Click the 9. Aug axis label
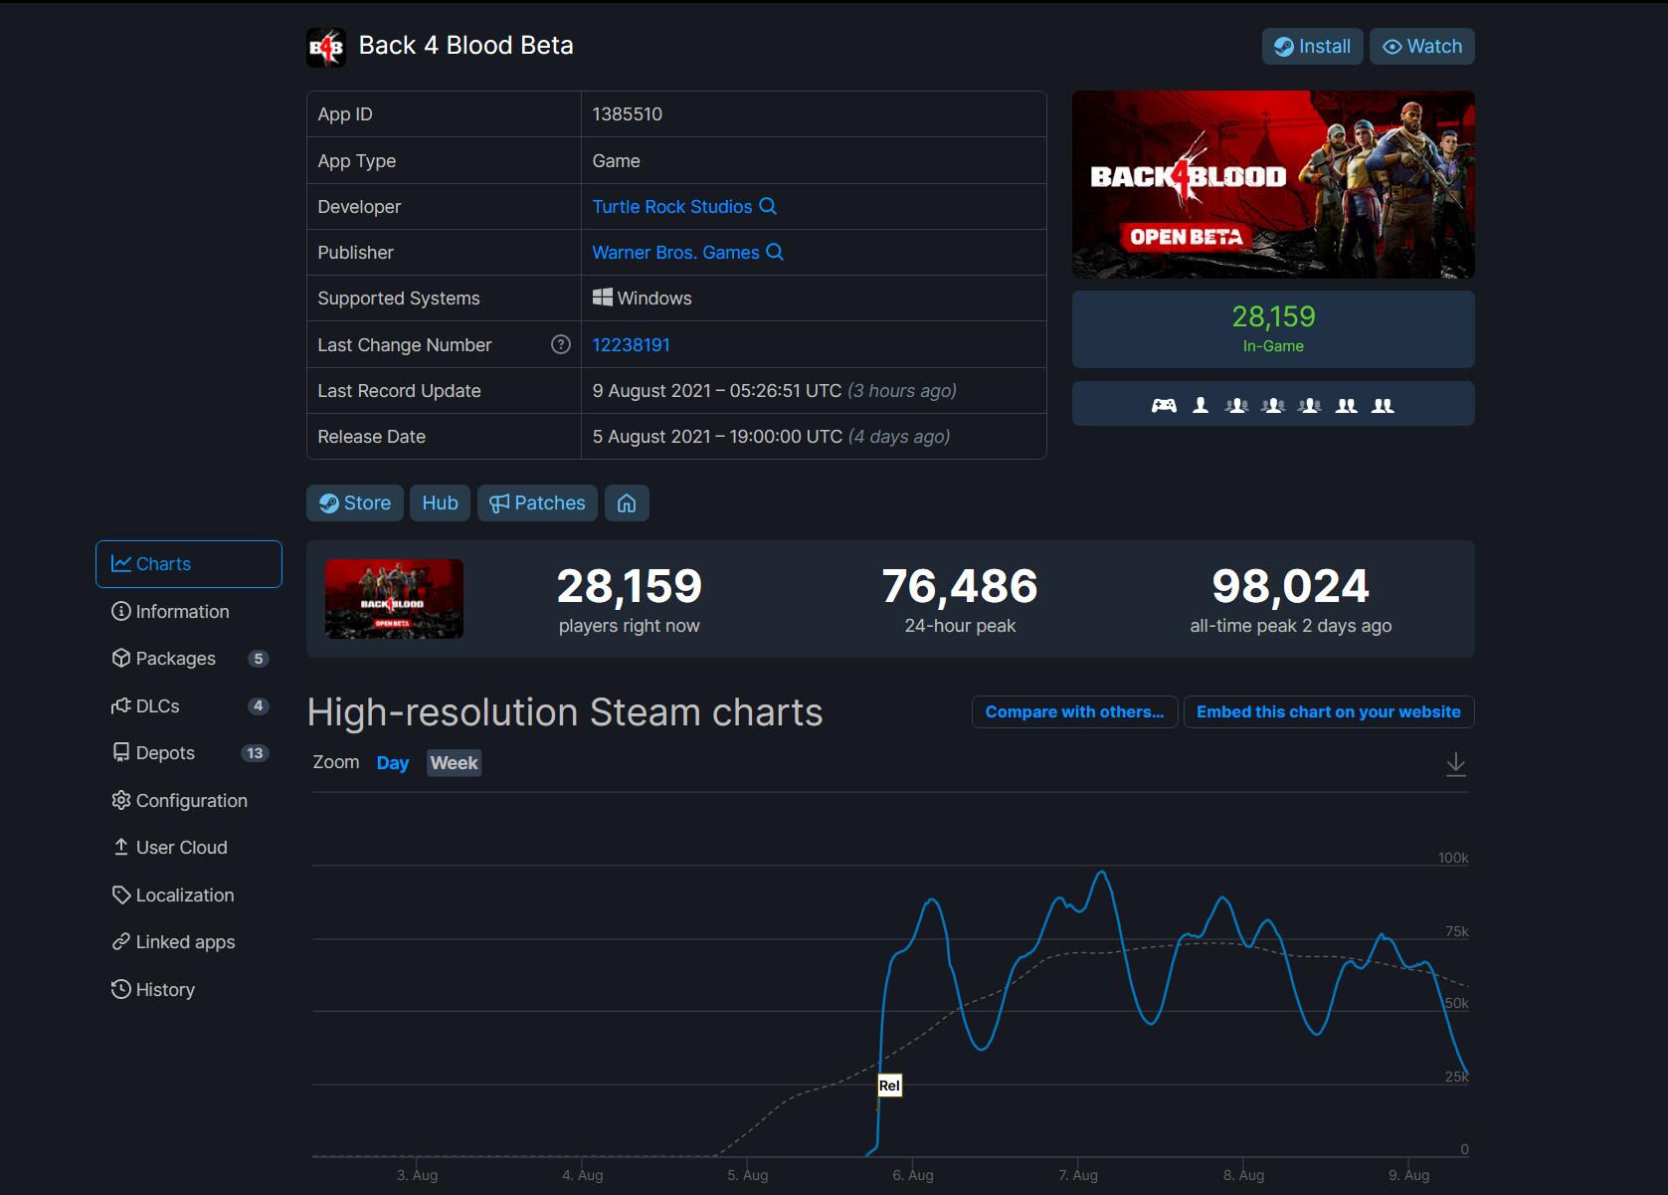This screenshot has width=1668, height=1195. point(1409,1175)
